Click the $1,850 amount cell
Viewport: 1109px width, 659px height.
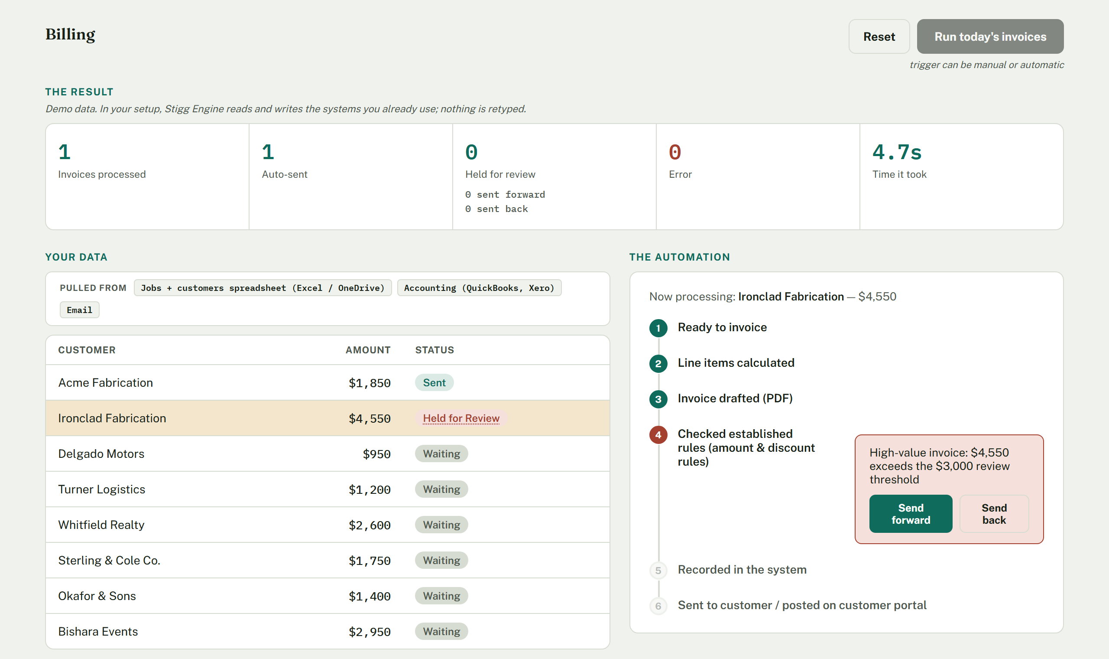[x=370, y=383]
